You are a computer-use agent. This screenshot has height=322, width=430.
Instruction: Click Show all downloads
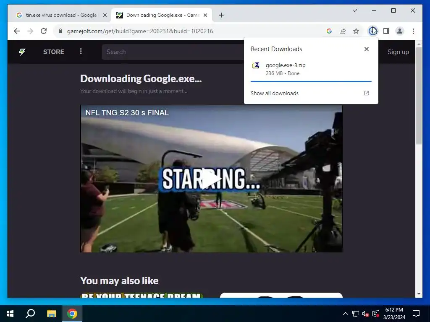click(275, 93)
